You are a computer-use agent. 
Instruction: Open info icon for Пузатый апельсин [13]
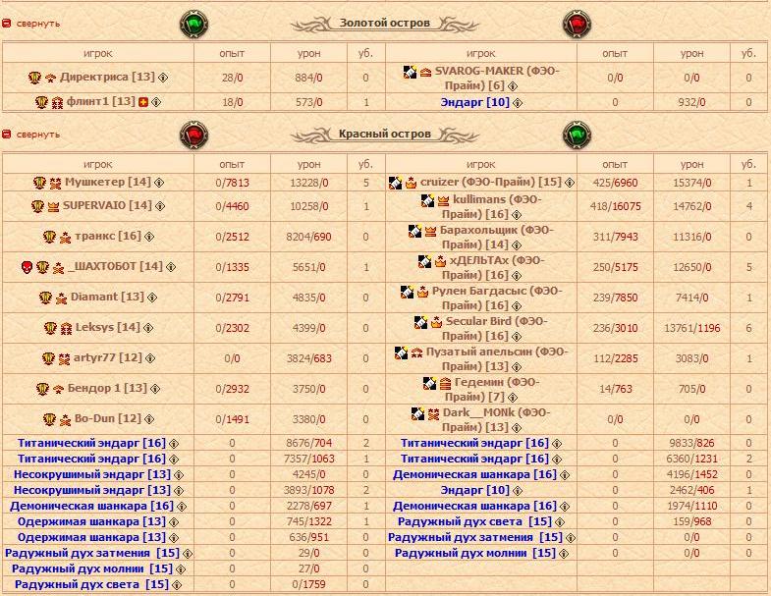(517, 367)
